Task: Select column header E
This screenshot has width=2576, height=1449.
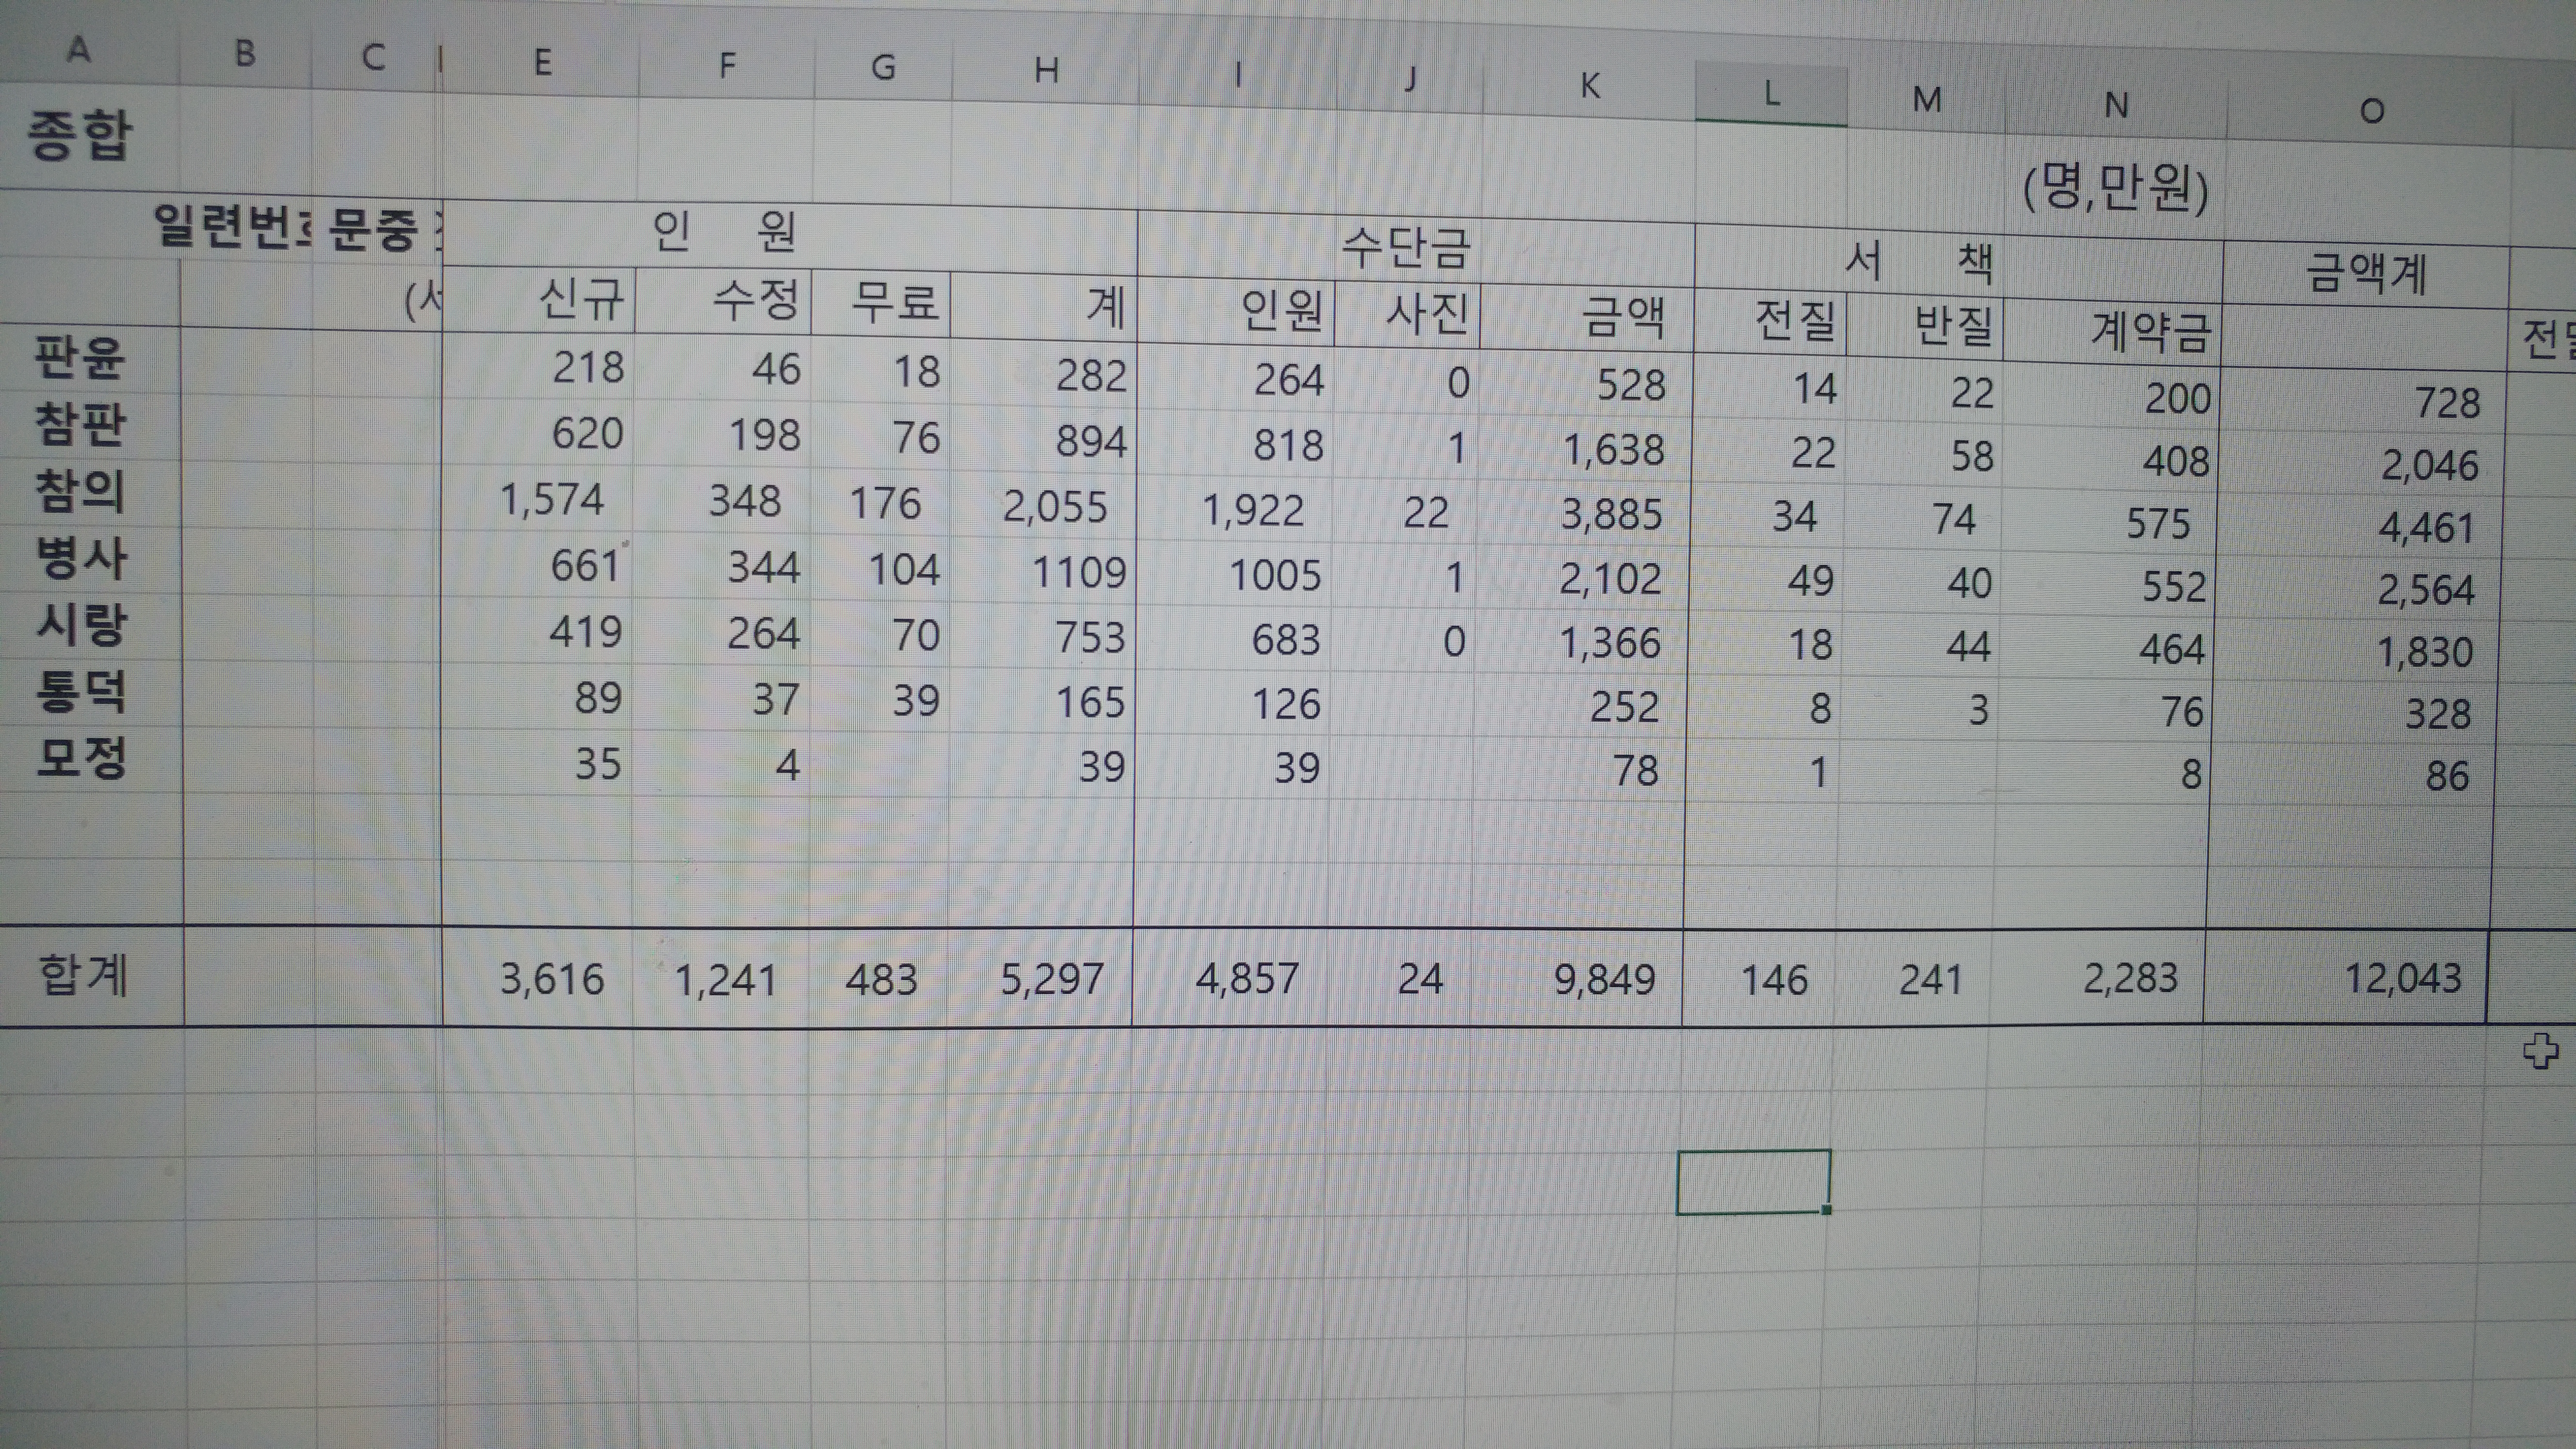Action: (542, 63)
